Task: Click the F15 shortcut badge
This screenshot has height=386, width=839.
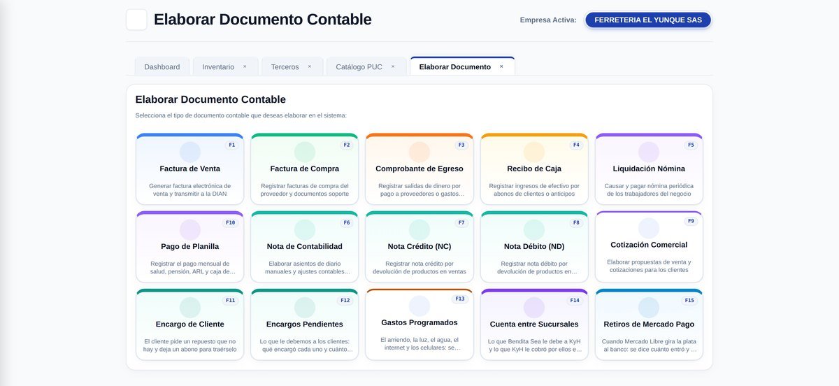Action: (x=689, y=300)
